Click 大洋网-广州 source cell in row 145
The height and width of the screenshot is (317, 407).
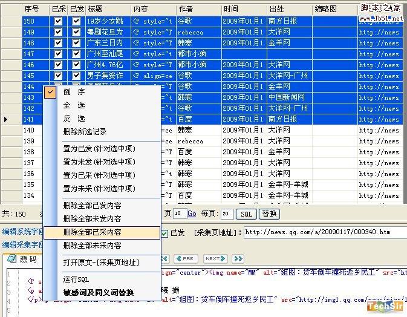point(290,76)
